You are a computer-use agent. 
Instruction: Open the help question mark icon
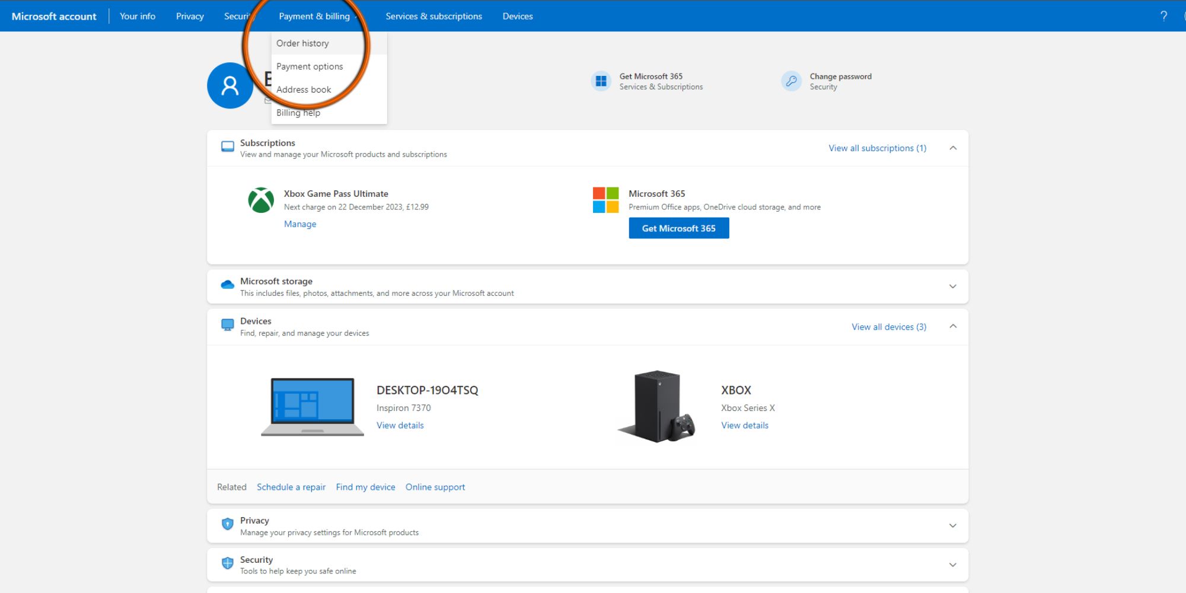1163,16
